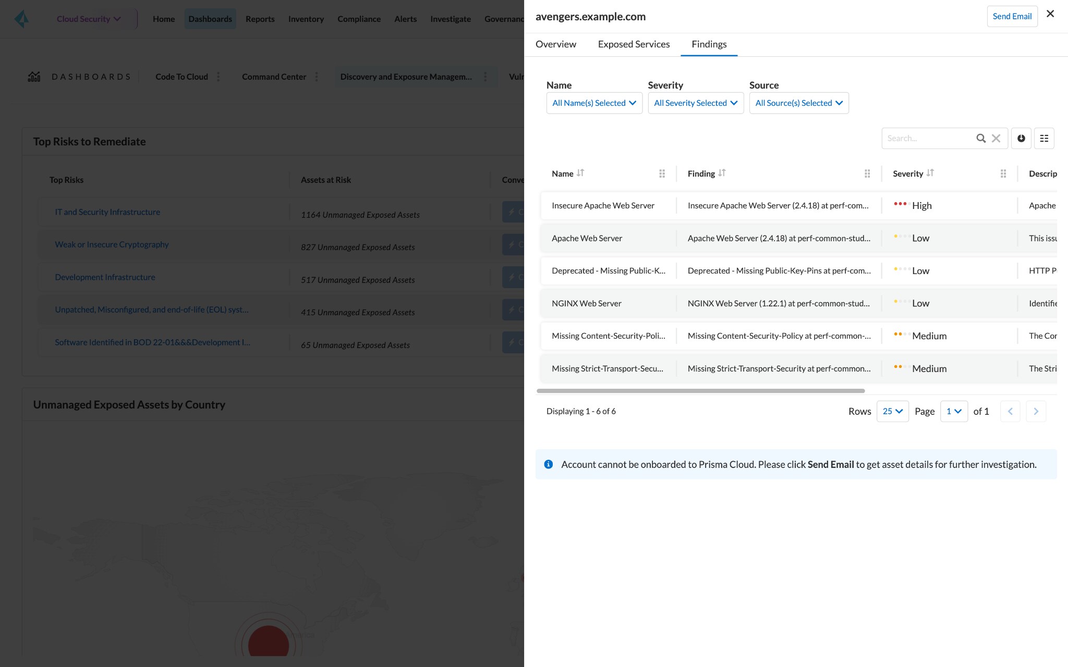The image size is (1068, 667).
Task: Click the sort icon on Finding column
Action: 721,173
